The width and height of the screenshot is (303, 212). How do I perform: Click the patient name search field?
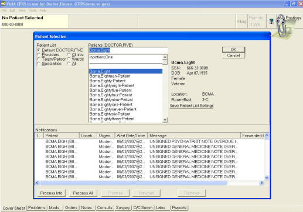tap(128, 50)
